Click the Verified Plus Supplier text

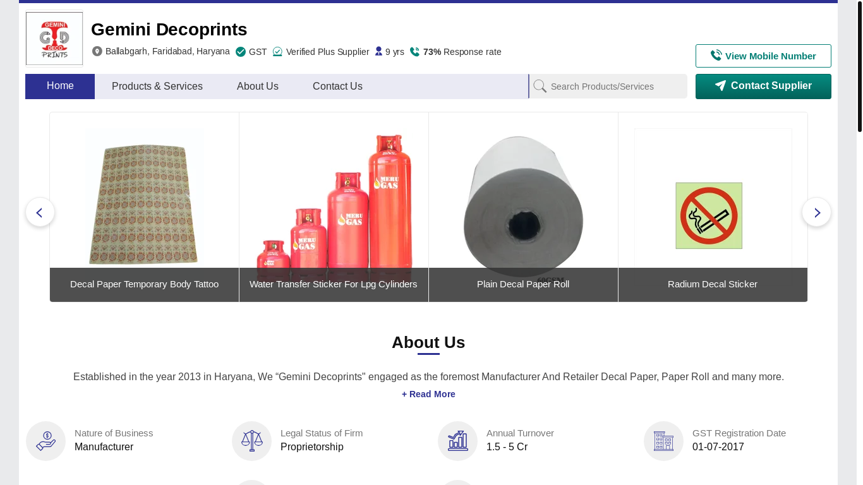point(328,52)
